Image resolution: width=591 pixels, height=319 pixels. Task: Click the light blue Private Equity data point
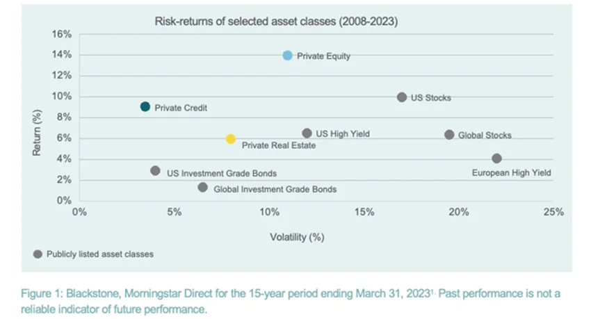(x=288, y=56)
